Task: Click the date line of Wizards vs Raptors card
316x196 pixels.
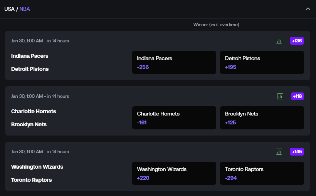Action: [x=40, y=152]
